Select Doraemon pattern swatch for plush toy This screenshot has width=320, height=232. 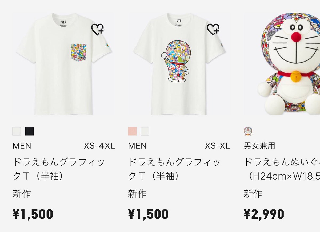(248, 131)
